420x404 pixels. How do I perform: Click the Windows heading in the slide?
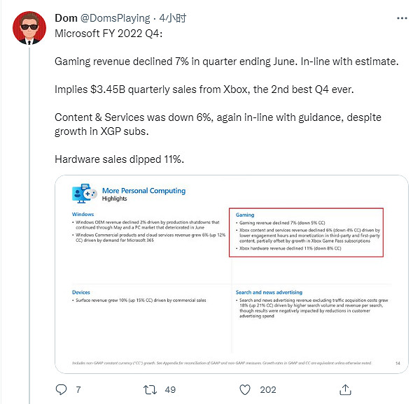pos(83,214)
